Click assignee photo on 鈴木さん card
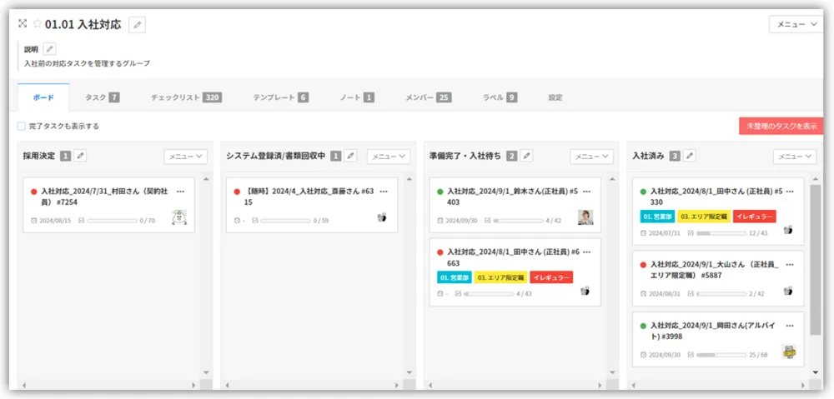The image size is (834, 399). point(585,217)
